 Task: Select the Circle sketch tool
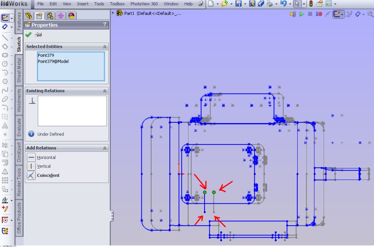click(x=5, y=64)
